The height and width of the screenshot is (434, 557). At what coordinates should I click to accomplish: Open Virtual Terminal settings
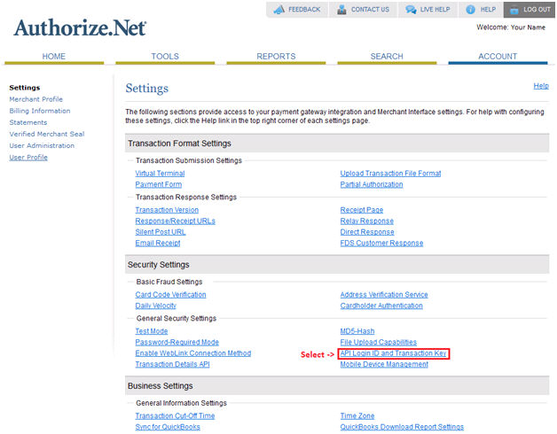click(160, 174)
